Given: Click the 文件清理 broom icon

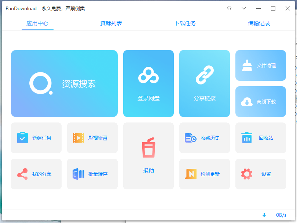Looking at the screenshot, I should click(247, 65).
